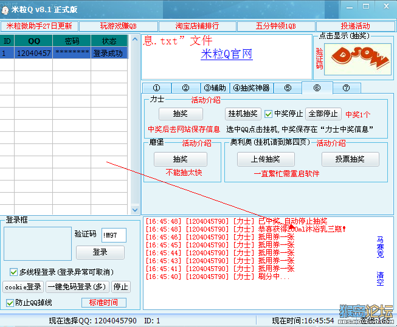Click the login captcha image box
397x327 pixels.
[x=38, y=244]
